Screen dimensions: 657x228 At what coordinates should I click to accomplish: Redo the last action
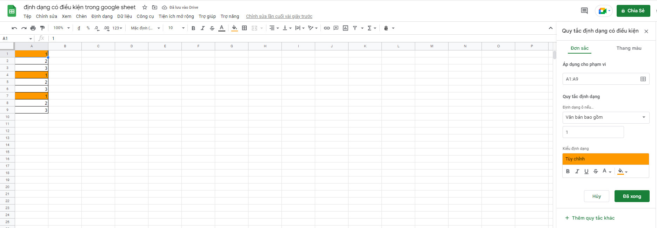coord(24,28)
